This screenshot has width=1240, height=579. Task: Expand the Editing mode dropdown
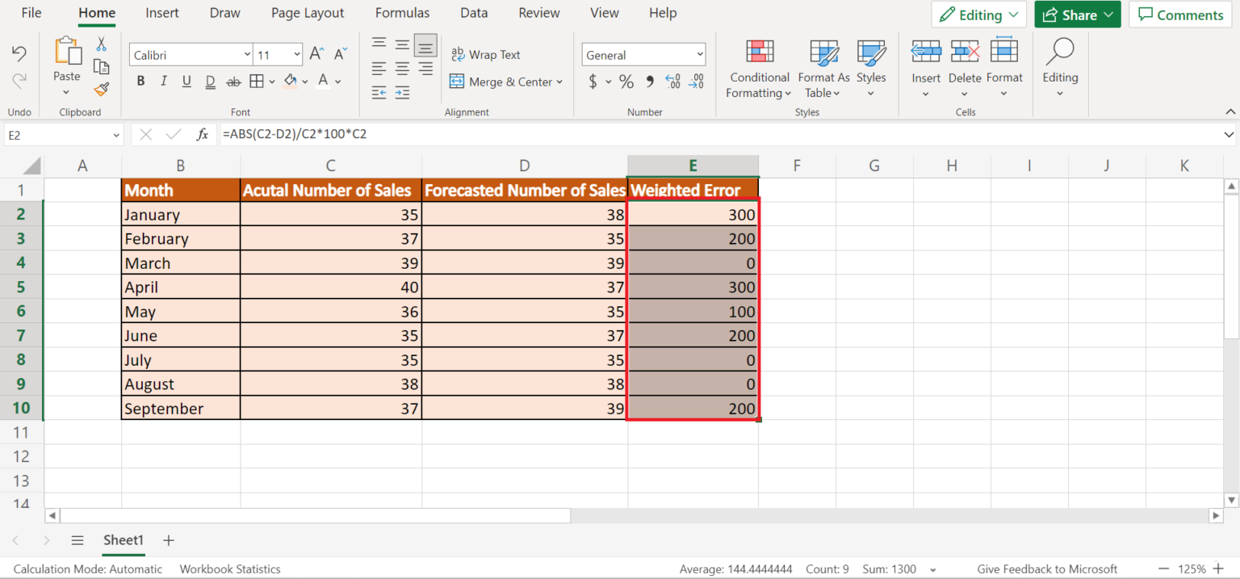point(1016,14)
